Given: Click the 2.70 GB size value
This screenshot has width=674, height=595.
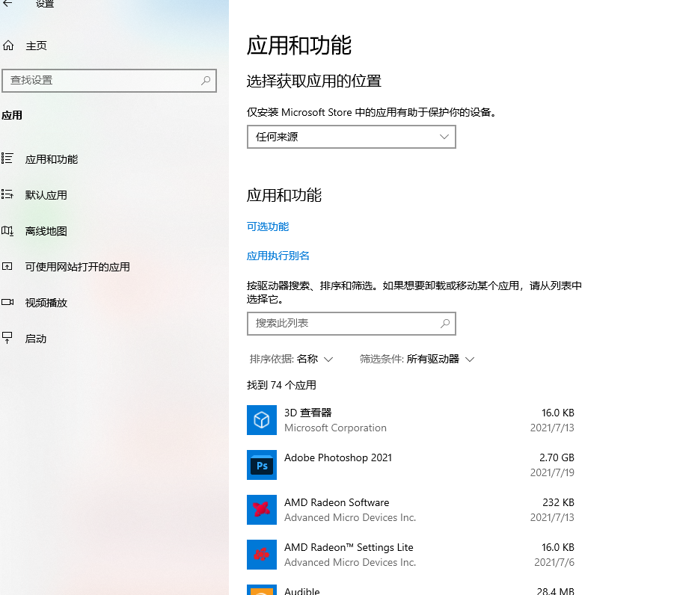Looking at the screenshot, I should pos(557,457).
